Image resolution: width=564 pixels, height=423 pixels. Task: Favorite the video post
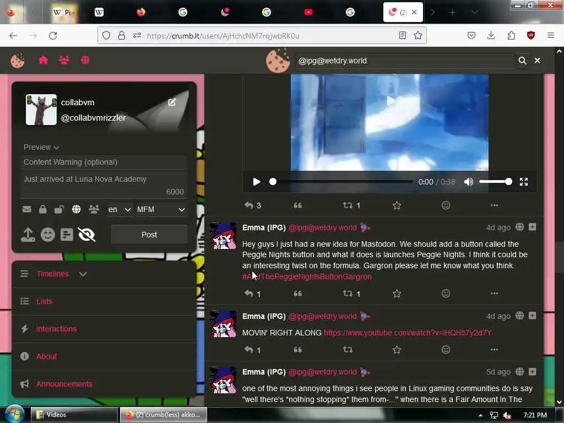point(397,205)
